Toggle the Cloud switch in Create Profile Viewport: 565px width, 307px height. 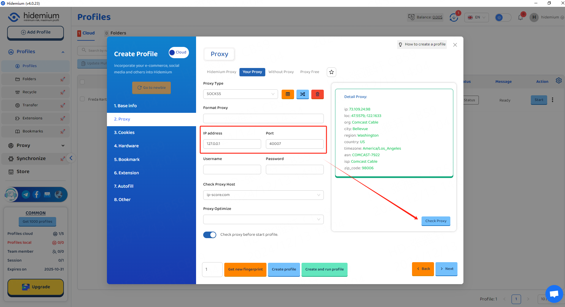(x=179, y=53)
